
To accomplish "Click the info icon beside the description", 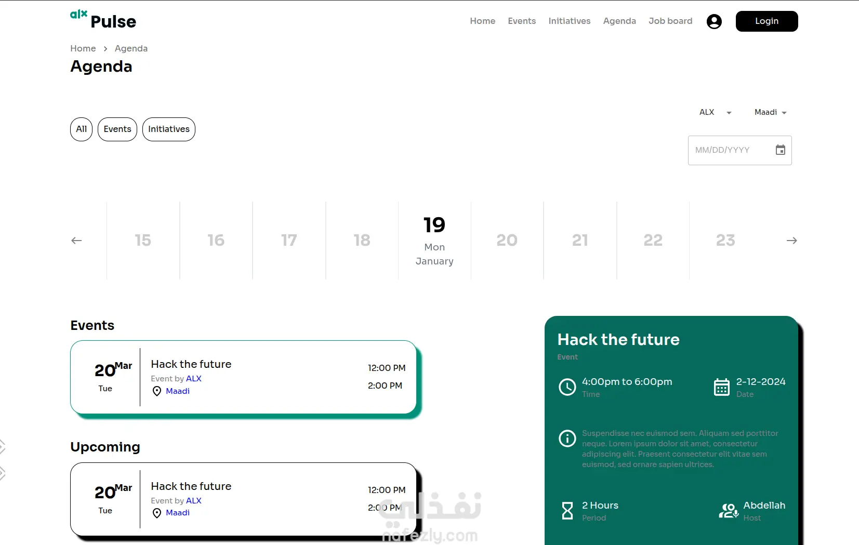I will point(567,438).
